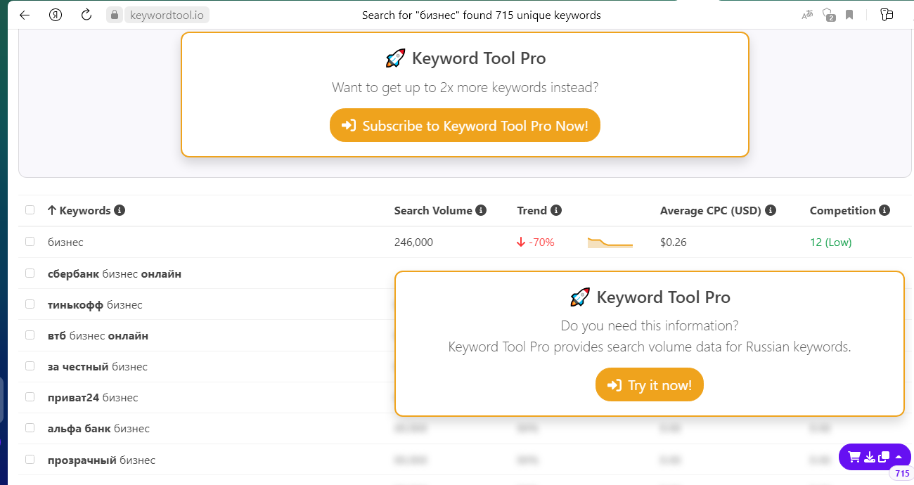Check the box for keyword 'бизнес'
The width and height of the screenshot is (914, 485).
(x=30, y=242)
